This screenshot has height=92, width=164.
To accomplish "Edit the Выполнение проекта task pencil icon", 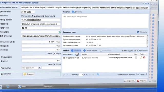I will [x=141, y=57].
